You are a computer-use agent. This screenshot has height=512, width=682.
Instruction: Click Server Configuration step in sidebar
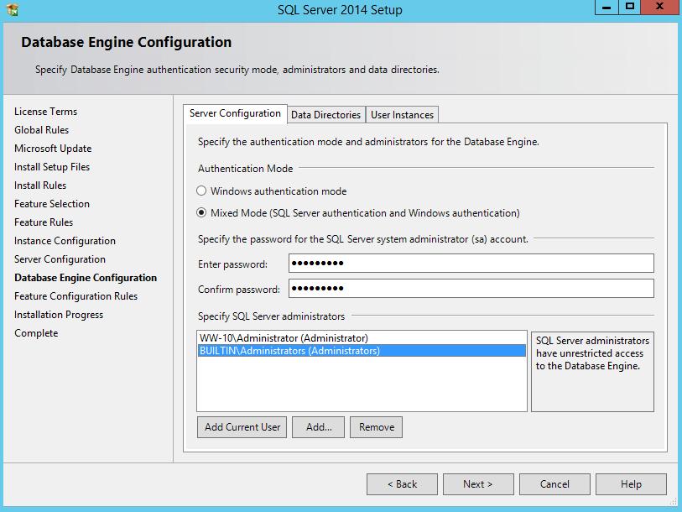coord(60,259)
